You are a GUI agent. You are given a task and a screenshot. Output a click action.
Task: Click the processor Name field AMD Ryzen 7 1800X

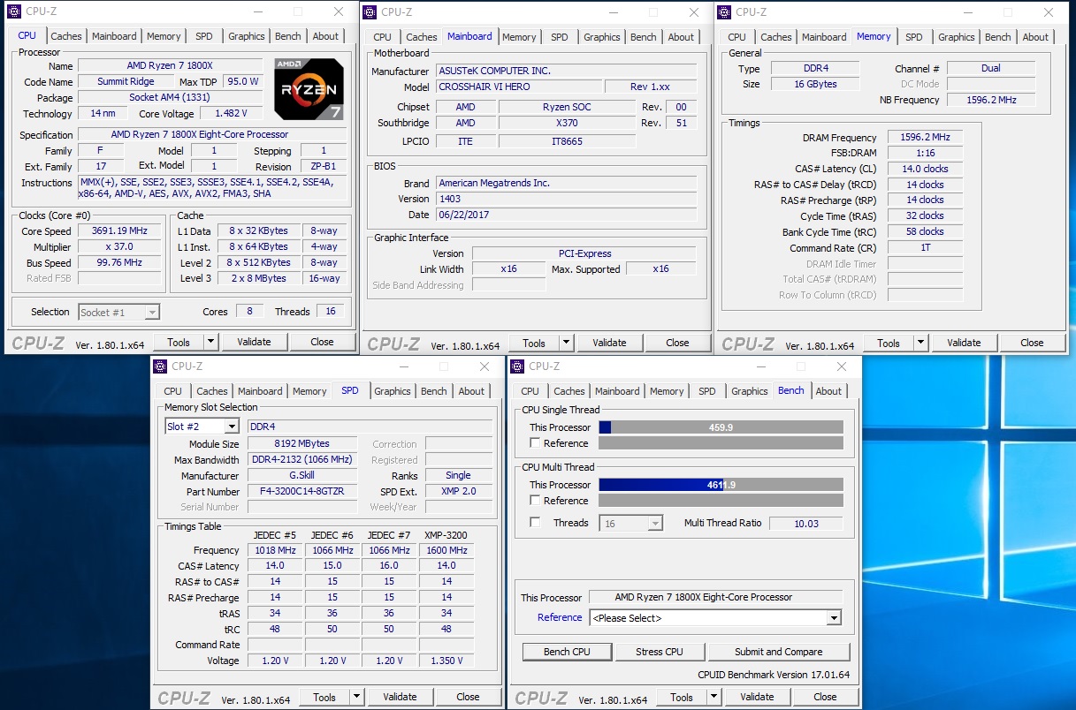point(171,66)
